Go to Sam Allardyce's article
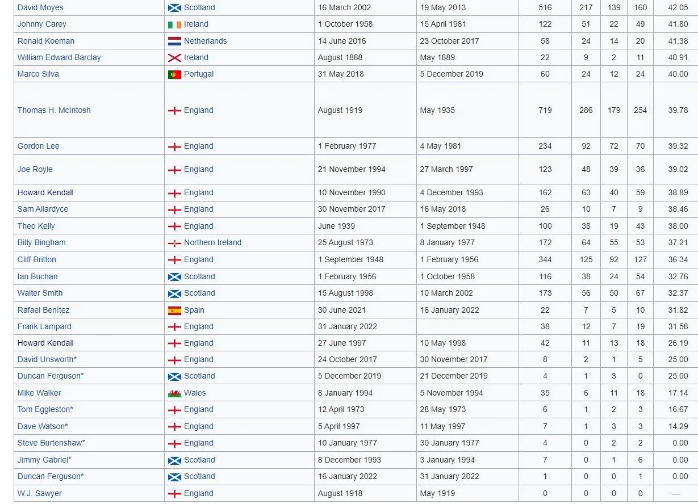Viewport: 698px width, 504px height. click(43, 209)
